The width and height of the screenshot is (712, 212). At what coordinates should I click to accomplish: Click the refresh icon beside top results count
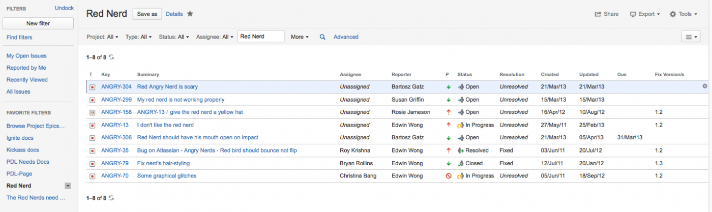[112, 57]
